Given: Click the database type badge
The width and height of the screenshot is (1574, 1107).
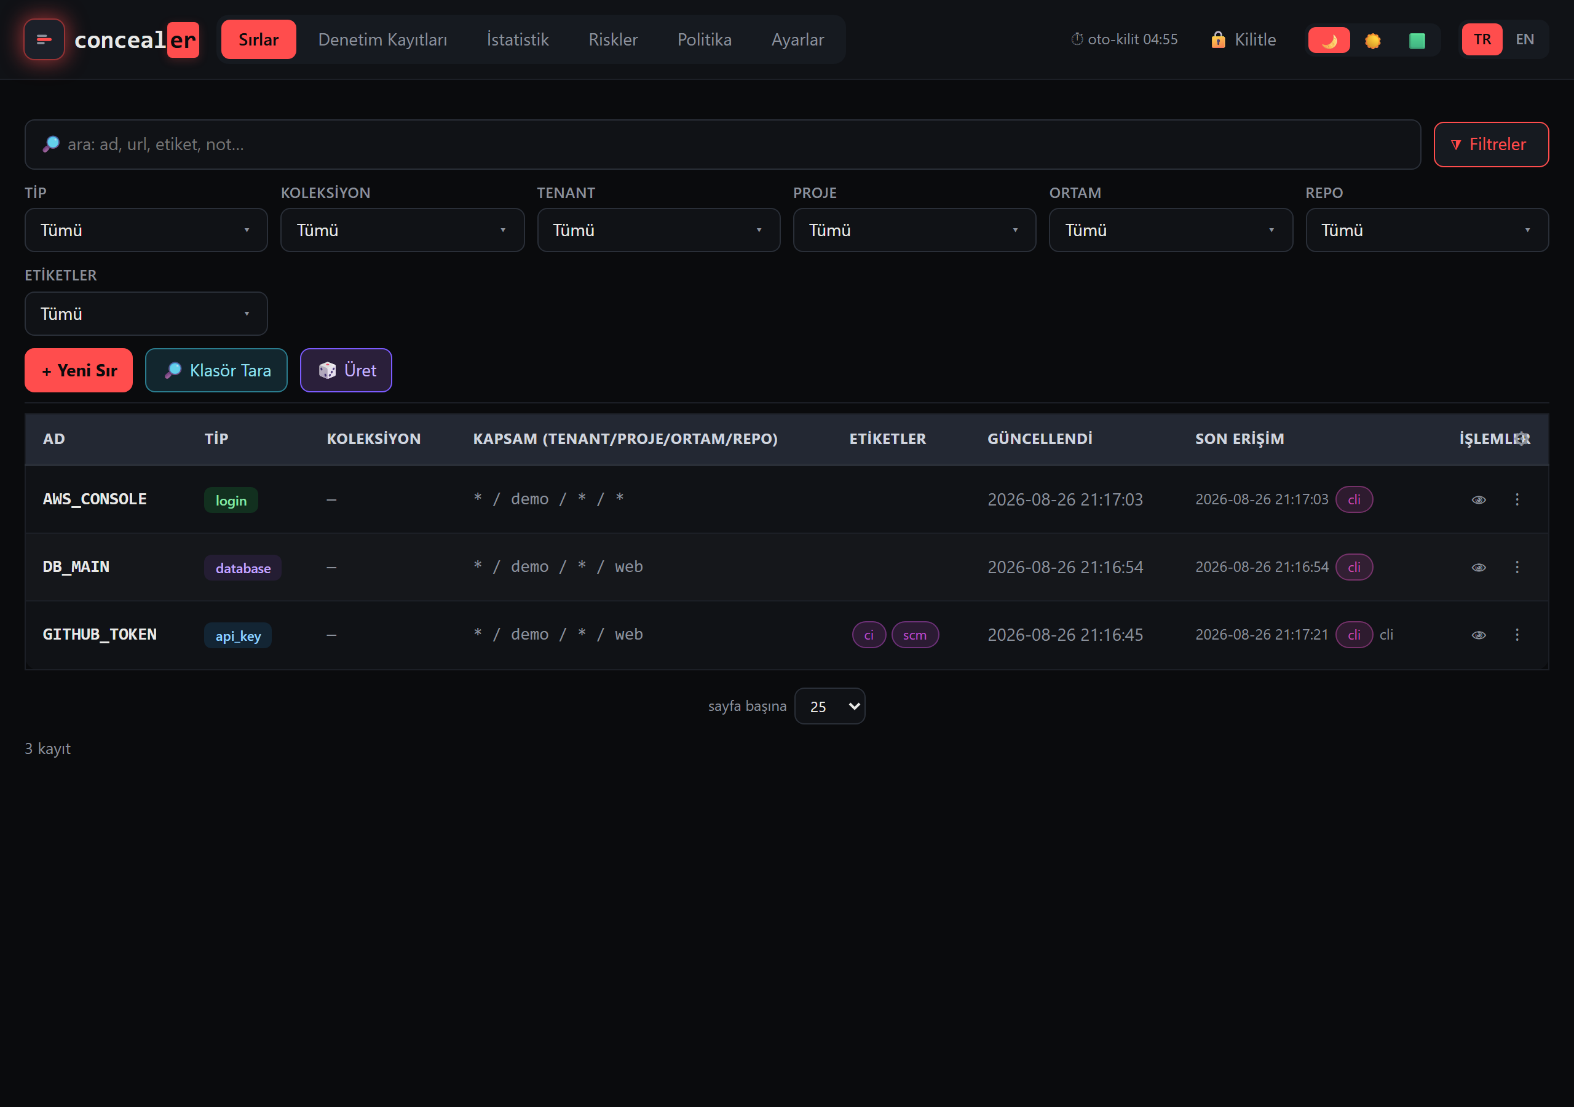Looking at the screenshot, I should [243, 568].
